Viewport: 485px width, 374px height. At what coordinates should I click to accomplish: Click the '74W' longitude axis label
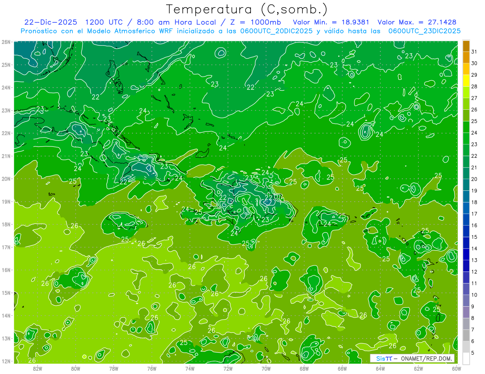190,368
